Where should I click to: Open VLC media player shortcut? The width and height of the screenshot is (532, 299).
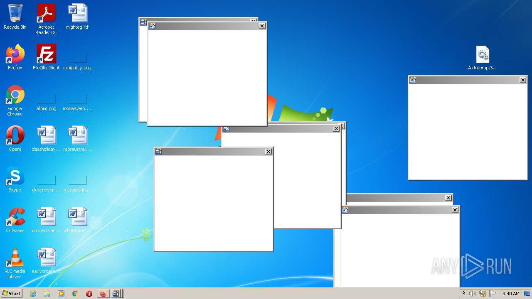pos(15,263)
